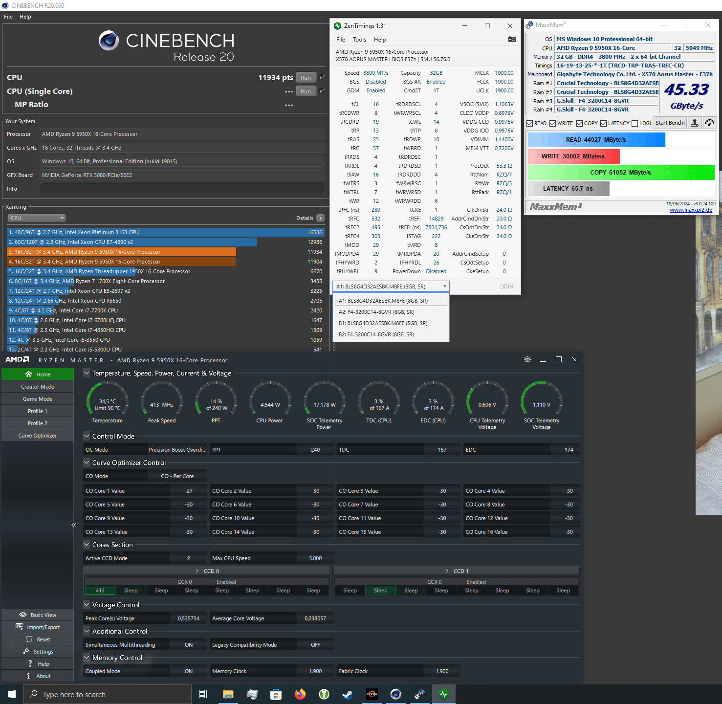Image resolution: width=722 pixels, height=704 pixels.
Task: Open the About entry in Ryzen Master
Action: coord(38,676)
